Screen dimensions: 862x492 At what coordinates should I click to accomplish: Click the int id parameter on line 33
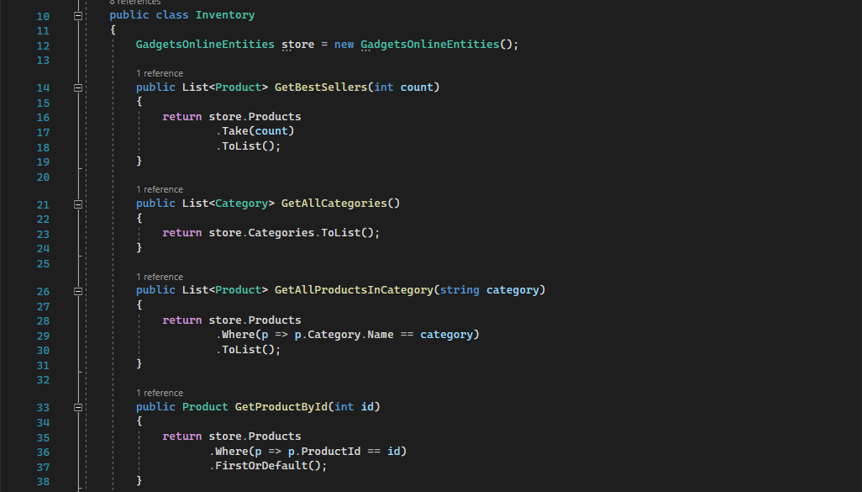point(354,407)
